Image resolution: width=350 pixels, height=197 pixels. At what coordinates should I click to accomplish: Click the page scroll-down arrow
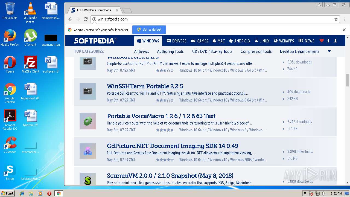tap(348, 182)
